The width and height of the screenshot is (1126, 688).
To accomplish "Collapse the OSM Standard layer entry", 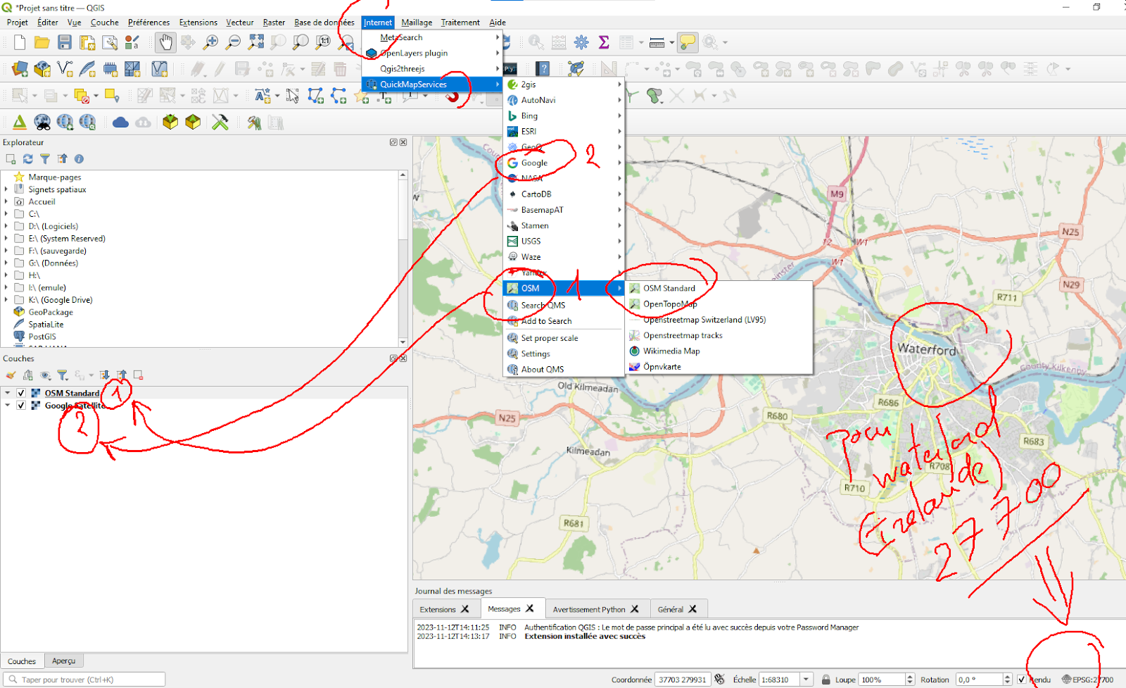I will pos(8,393).
